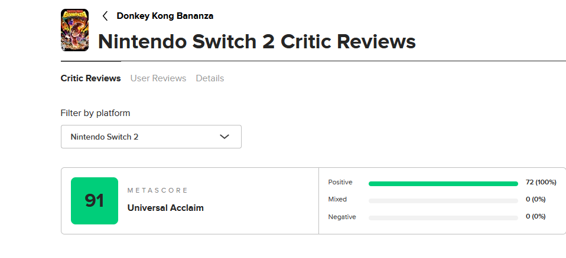Open the Filter by platform dropdown
This screenshot has height=258, width=566.
pos(151,137)
